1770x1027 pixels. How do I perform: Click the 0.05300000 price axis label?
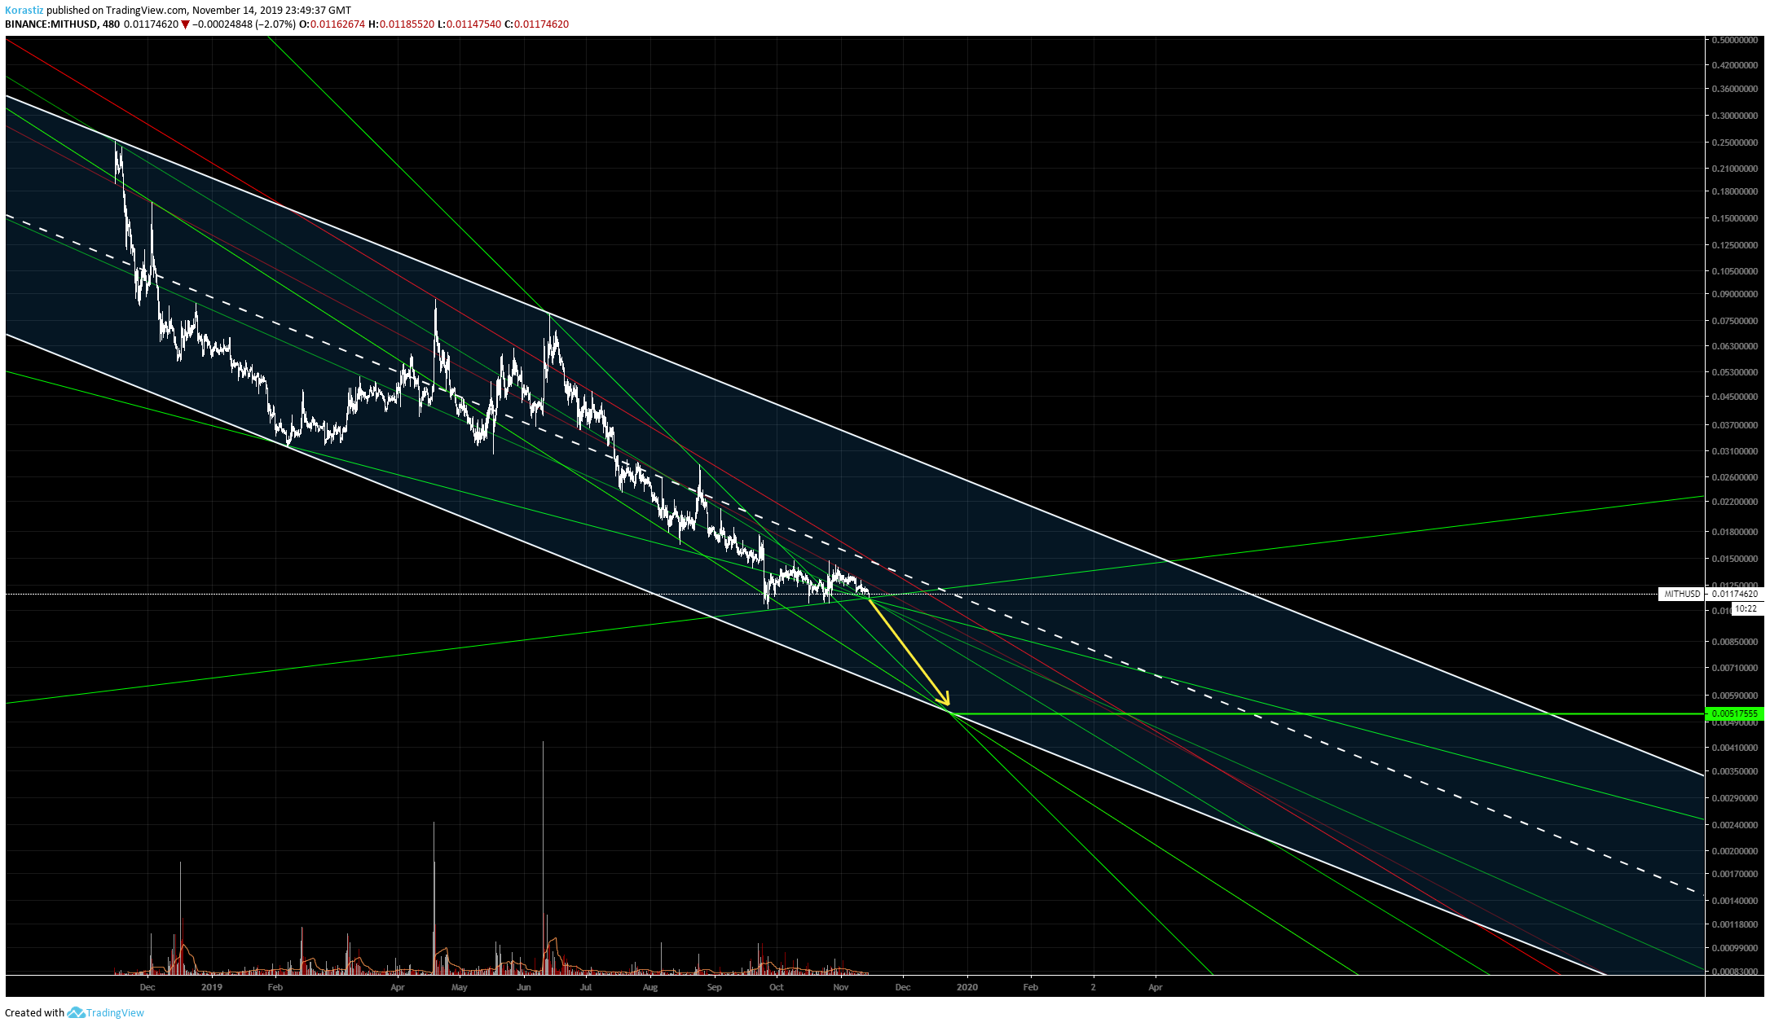(1735, 372)
